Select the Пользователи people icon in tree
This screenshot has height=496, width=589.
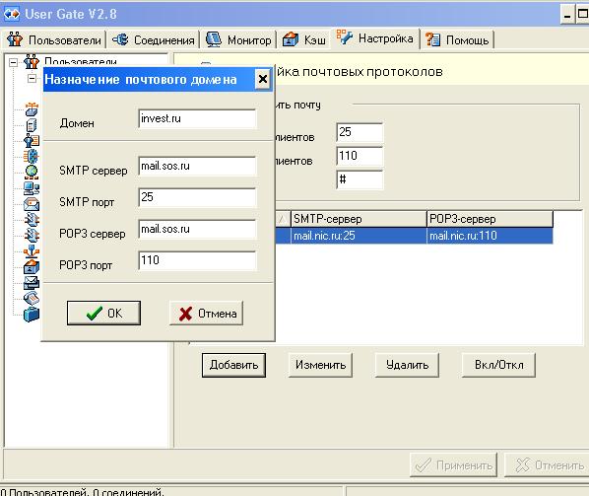coord(32,61)
